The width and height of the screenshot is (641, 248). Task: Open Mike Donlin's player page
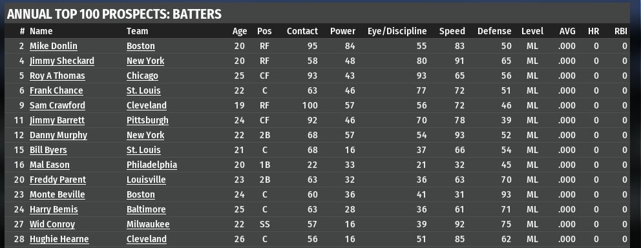coord(53,46)
